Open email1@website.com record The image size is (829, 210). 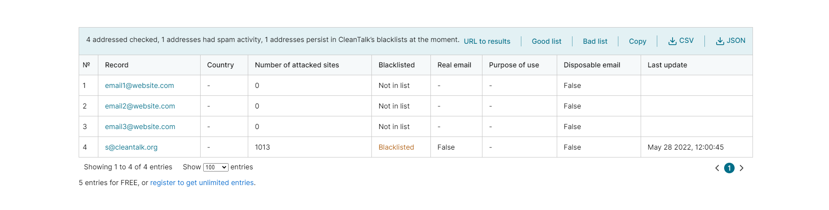tap(139, 85)
